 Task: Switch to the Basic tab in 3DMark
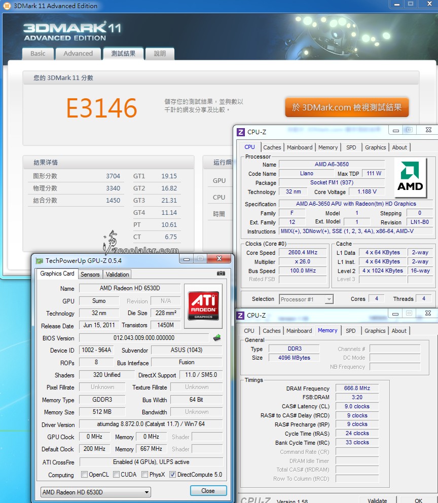click(x=38, y=54)
